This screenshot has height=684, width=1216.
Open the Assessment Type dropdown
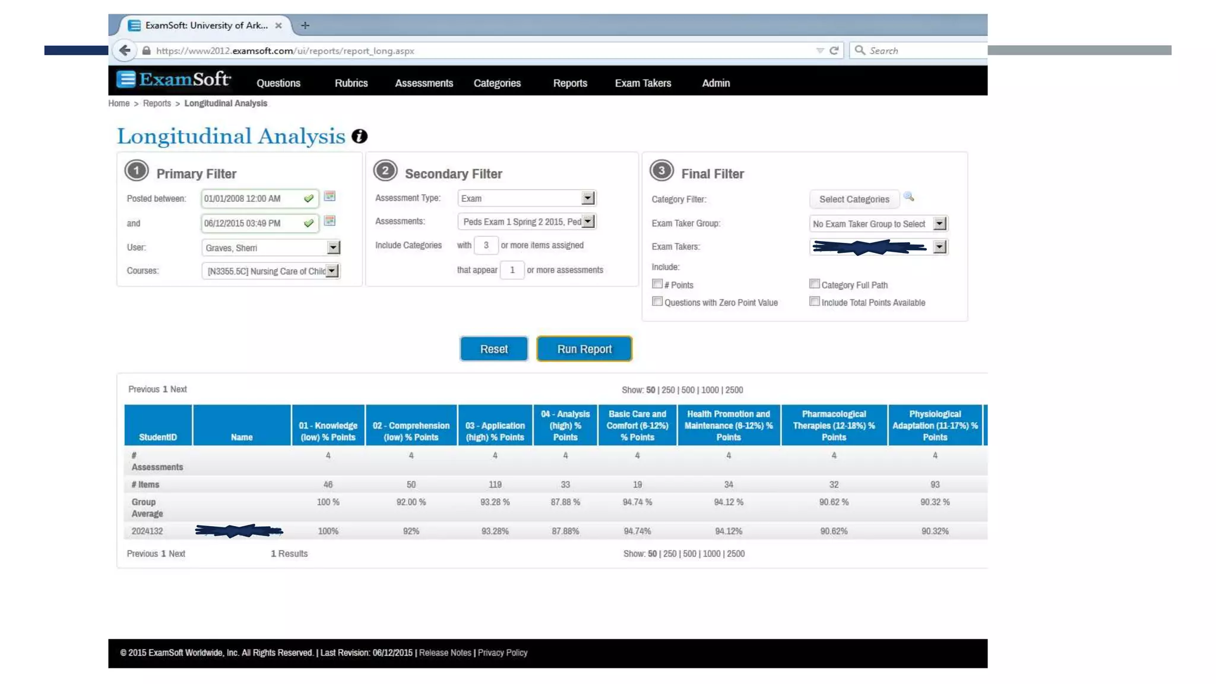(587, 198)
